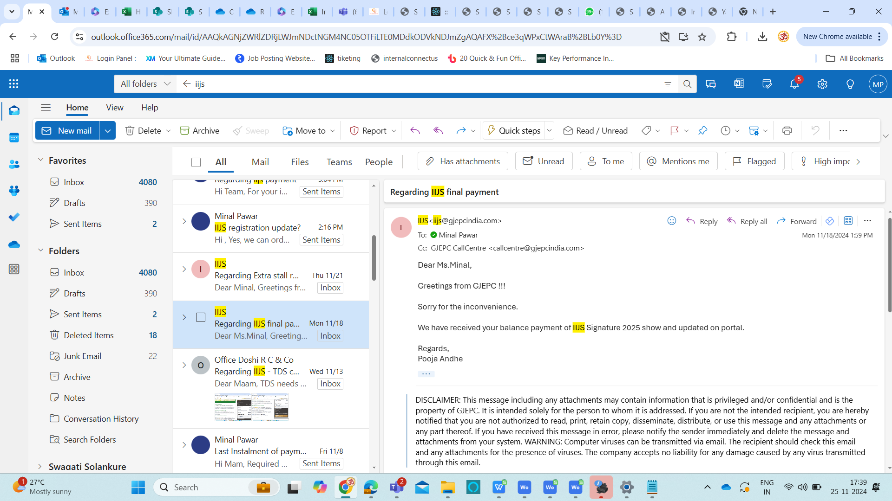Toggle the To me filter
The height and width of the screenshot is (501, 892).
point(606,161)
